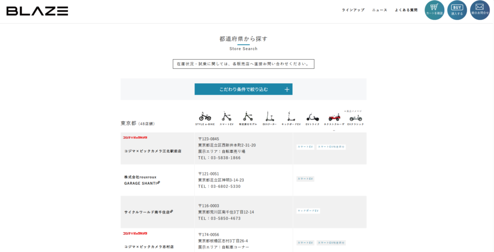Viewport: 494px width, 252px height.
Task: Open the mail inquiry (総合お問合せ) icon
Action: tap(480, 10)
